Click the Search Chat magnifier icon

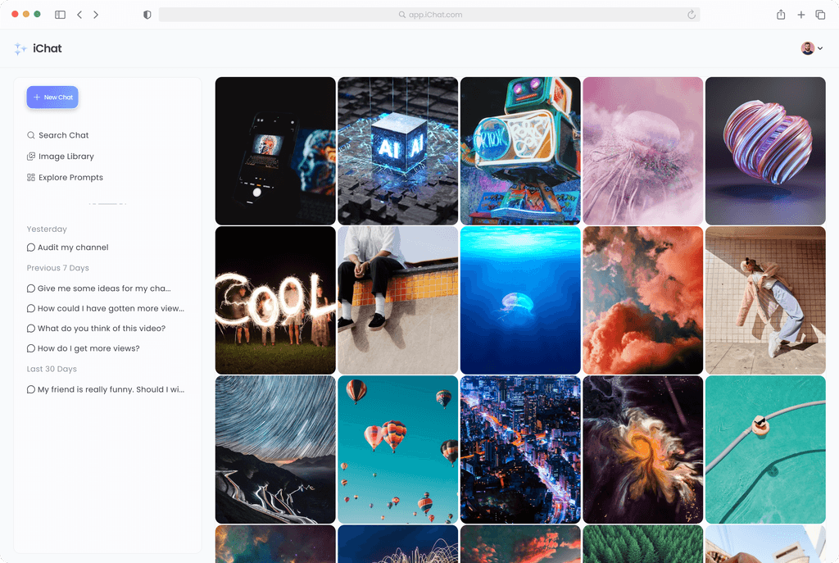point(31,135)
